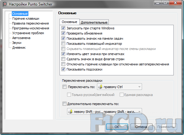This screenshot has height=135, width=184.
Task: Toggle 'Изменять цвет значка при опечатках'
Action: (x=63, y=54)
